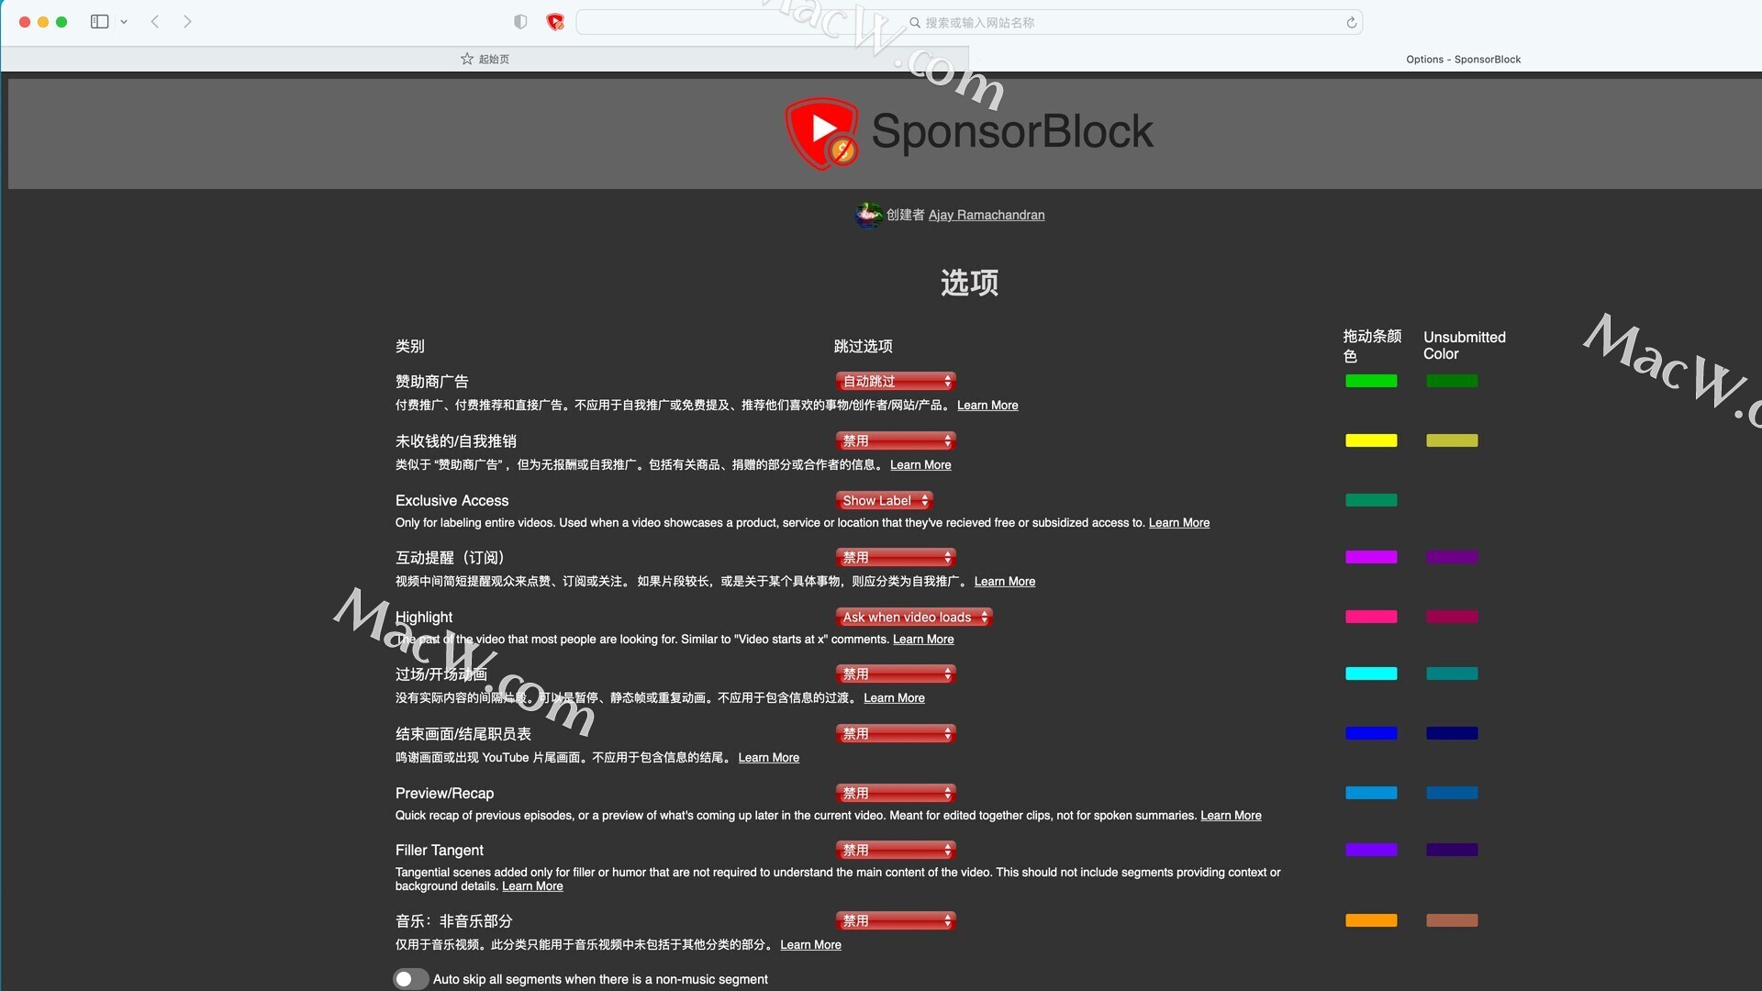Click the Unsubmitted Color column header
This screenshot has width=1762, height=991.
click(x=1465, y=345)
